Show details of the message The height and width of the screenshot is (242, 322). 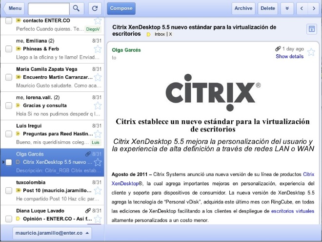pos(289,56)
